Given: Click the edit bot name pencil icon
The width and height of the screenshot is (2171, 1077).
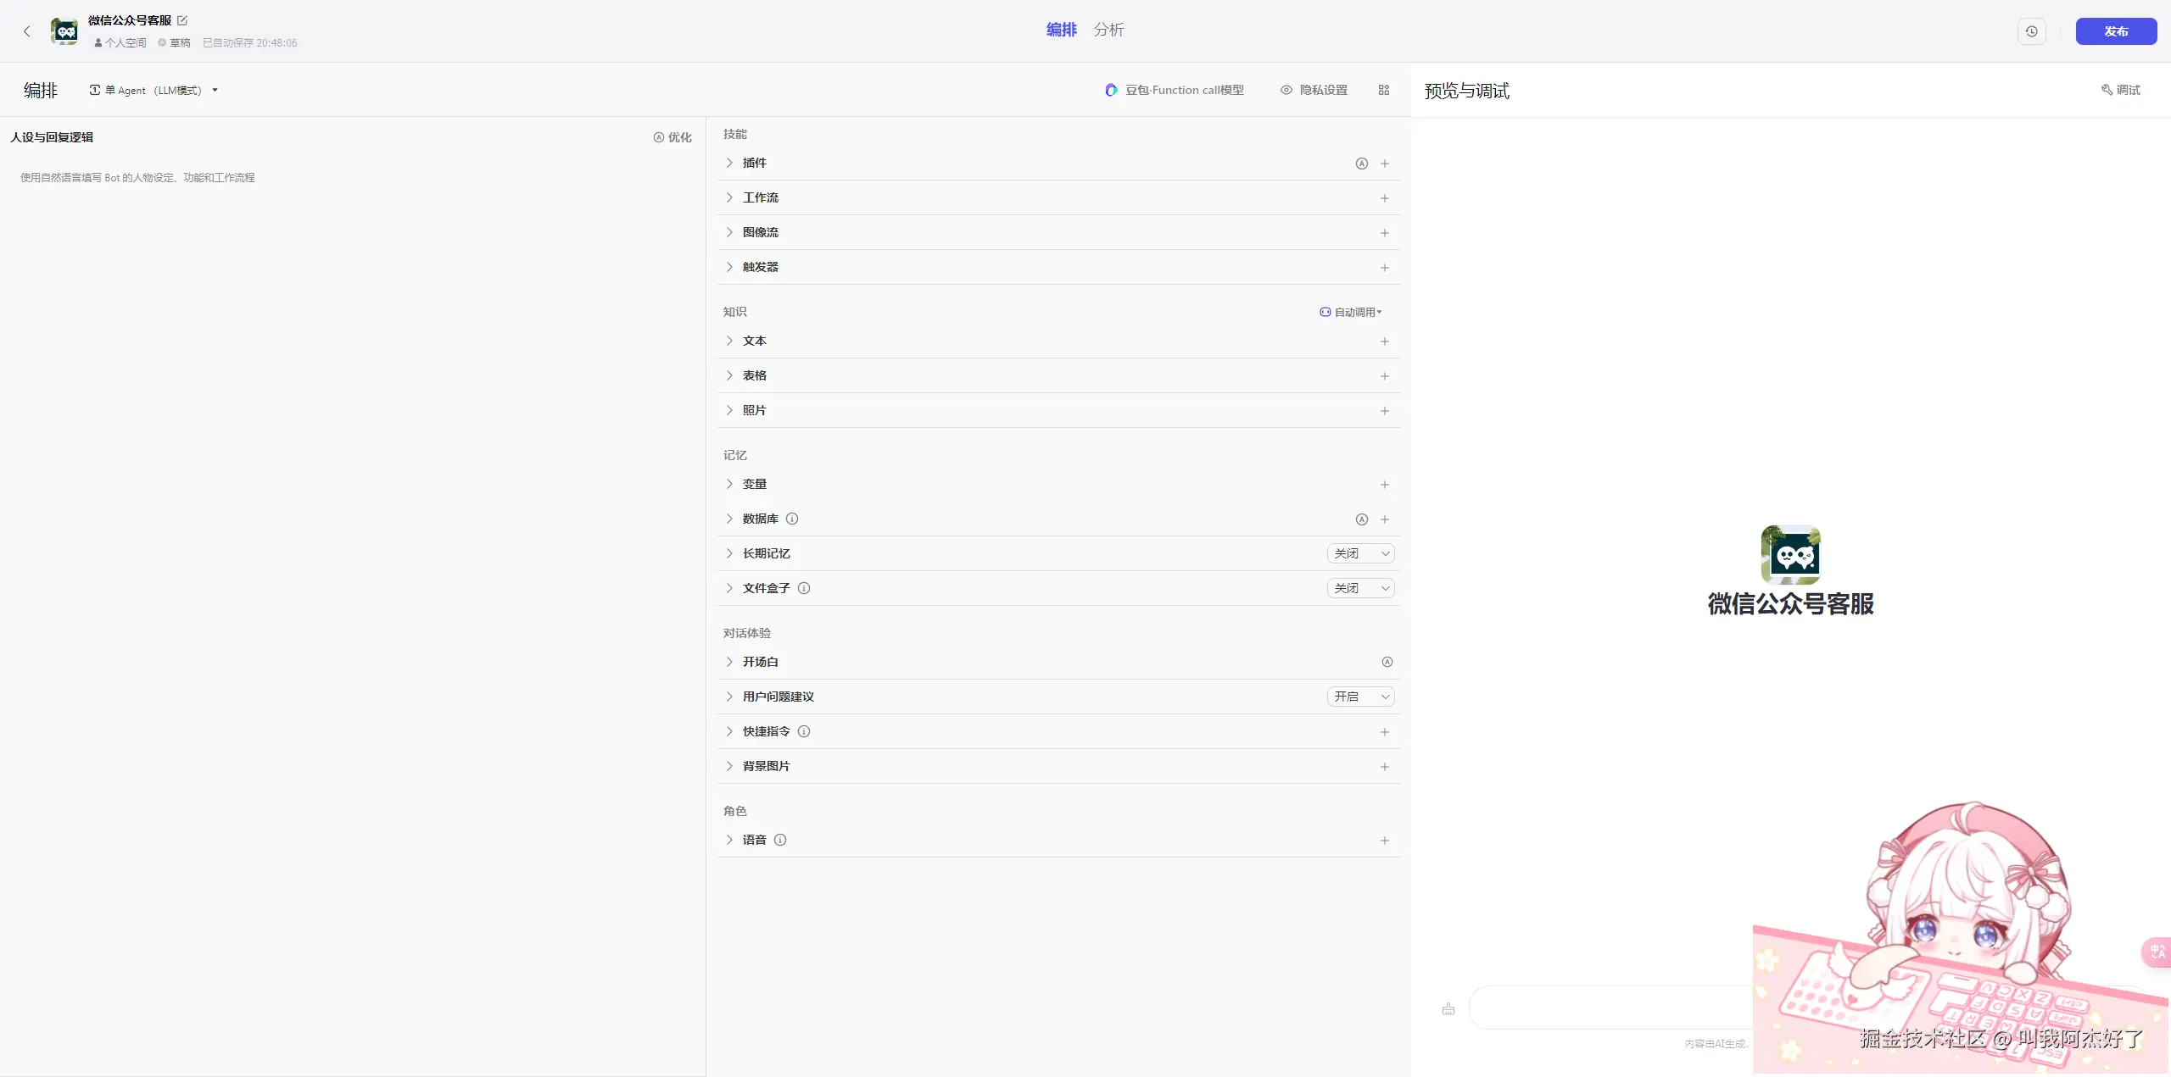Looking at the screenshot, I should click(x=182, y=20).
